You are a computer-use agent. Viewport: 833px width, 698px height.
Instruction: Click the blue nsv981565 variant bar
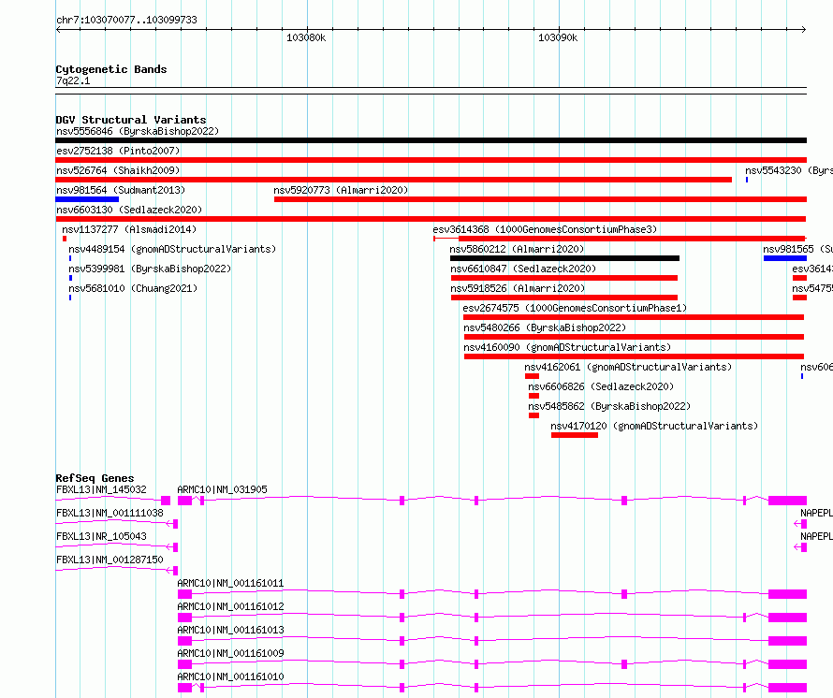(x=785, y=258)
